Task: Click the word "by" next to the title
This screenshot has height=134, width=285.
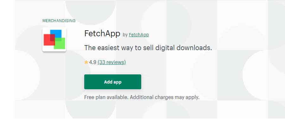Action: (x=125, y=35)
